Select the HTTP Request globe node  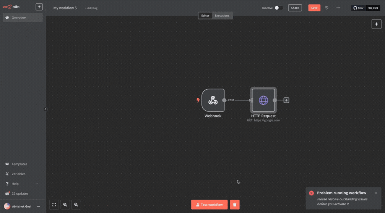click(x=263, y=100)
